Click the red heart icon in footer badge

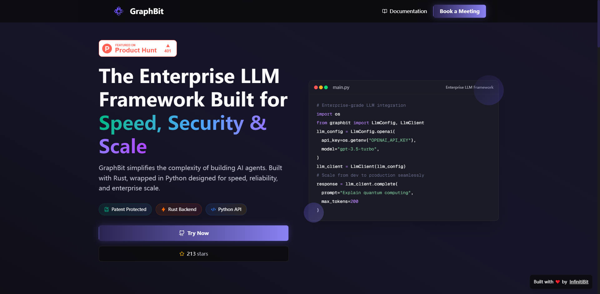[x=557, y=282]
